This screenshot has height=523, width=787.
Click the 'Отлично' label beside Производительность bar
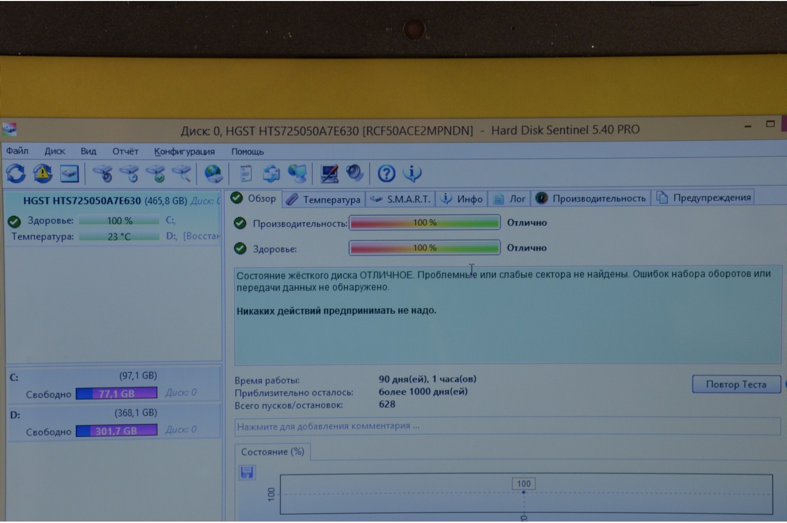coord(527,223)
